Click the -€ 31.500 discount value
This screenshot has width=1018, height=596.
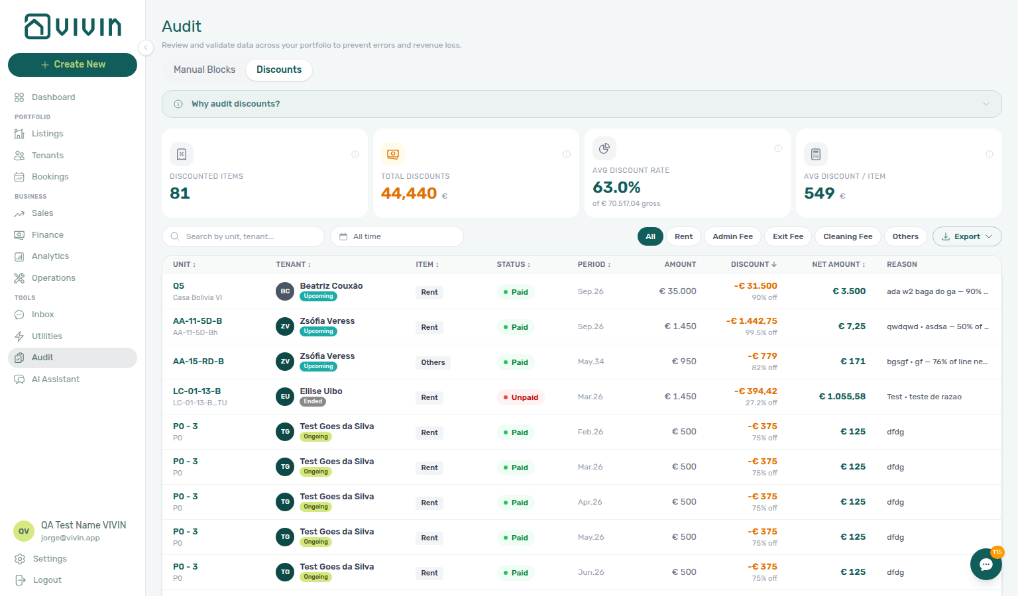(756, 286)
